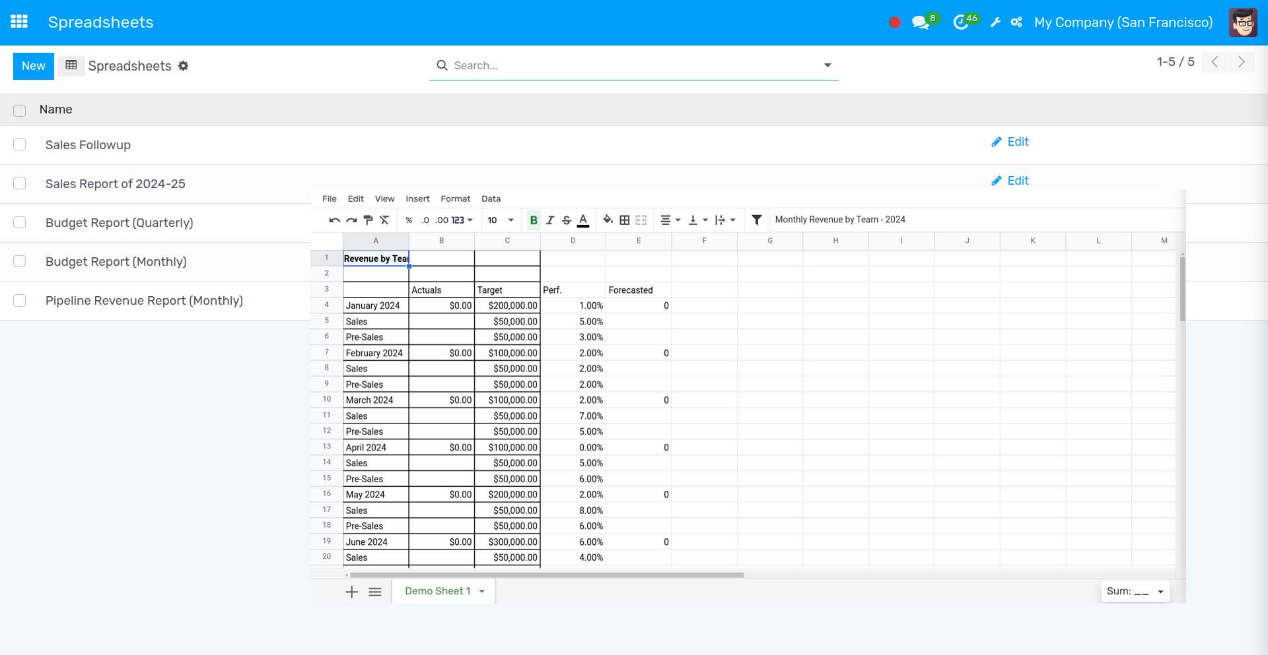Open the View menu
Image resolution: width=1268 pixels, height=655 pixels.
385,199
